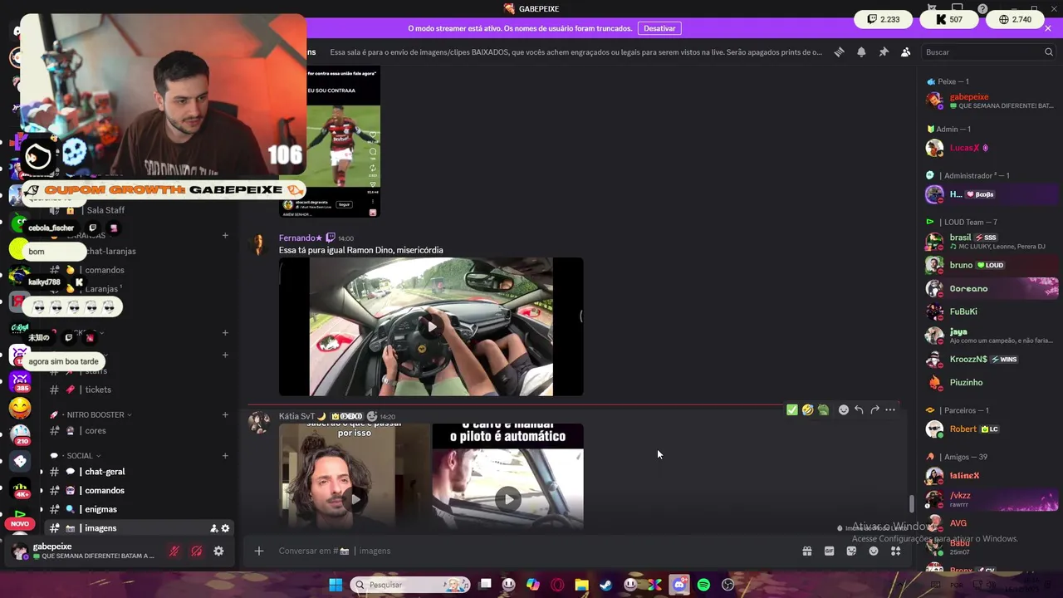Open the threads icon in channel header
1063x598 pixels.
pyautogui.click(x=839, y=51)
